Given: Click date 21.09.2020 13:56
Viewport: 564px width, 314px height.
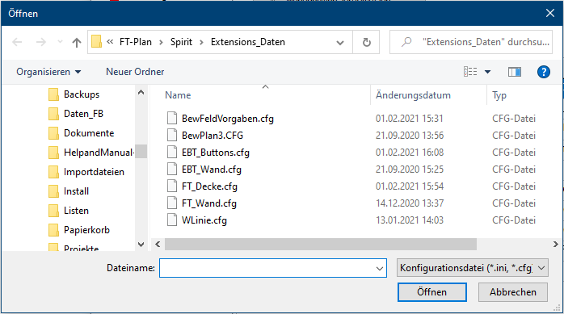Looking at the screenshot, I should (410, 136).
